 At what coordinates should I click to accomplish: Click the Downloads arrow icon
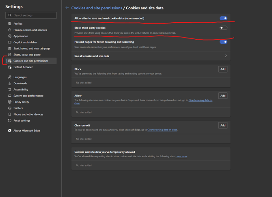coord(10,84)
